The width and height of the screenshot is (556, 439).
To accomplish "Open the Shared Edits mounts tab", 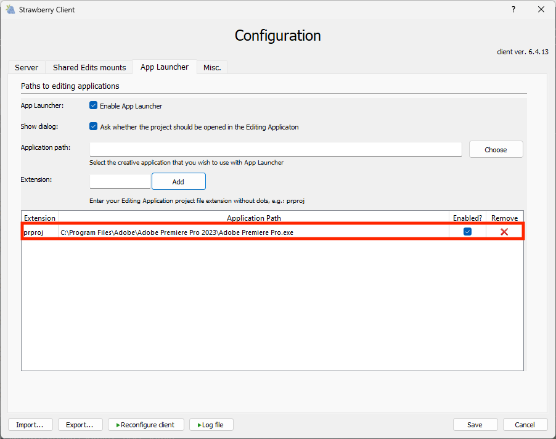I will (x=89, y=67).
